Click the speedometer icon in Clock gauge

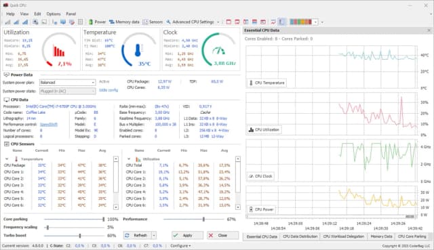(x=218, y=51)
